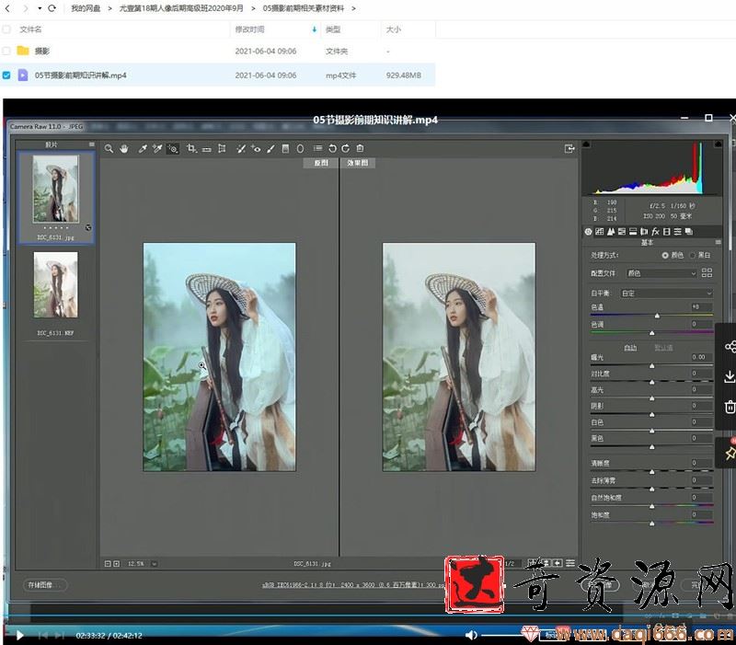
Task: Go to the 尤壹第18期人像后期高级班 breadcrumb folder
Action: [181, 8]
